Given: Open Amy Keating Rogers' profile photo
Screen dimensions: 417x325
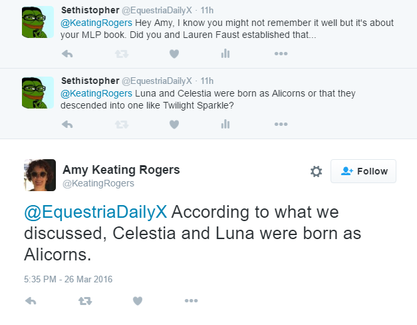Looking at the screenshot, I should pyautogui.click(x=39, y=175).
